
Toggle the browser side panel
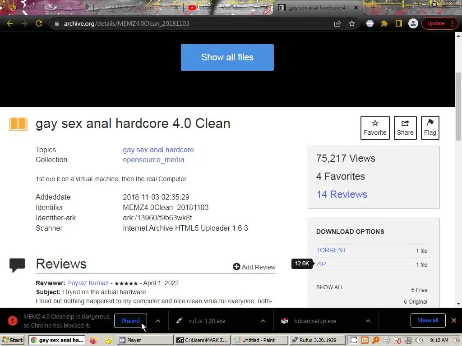[x=399, y=23]
